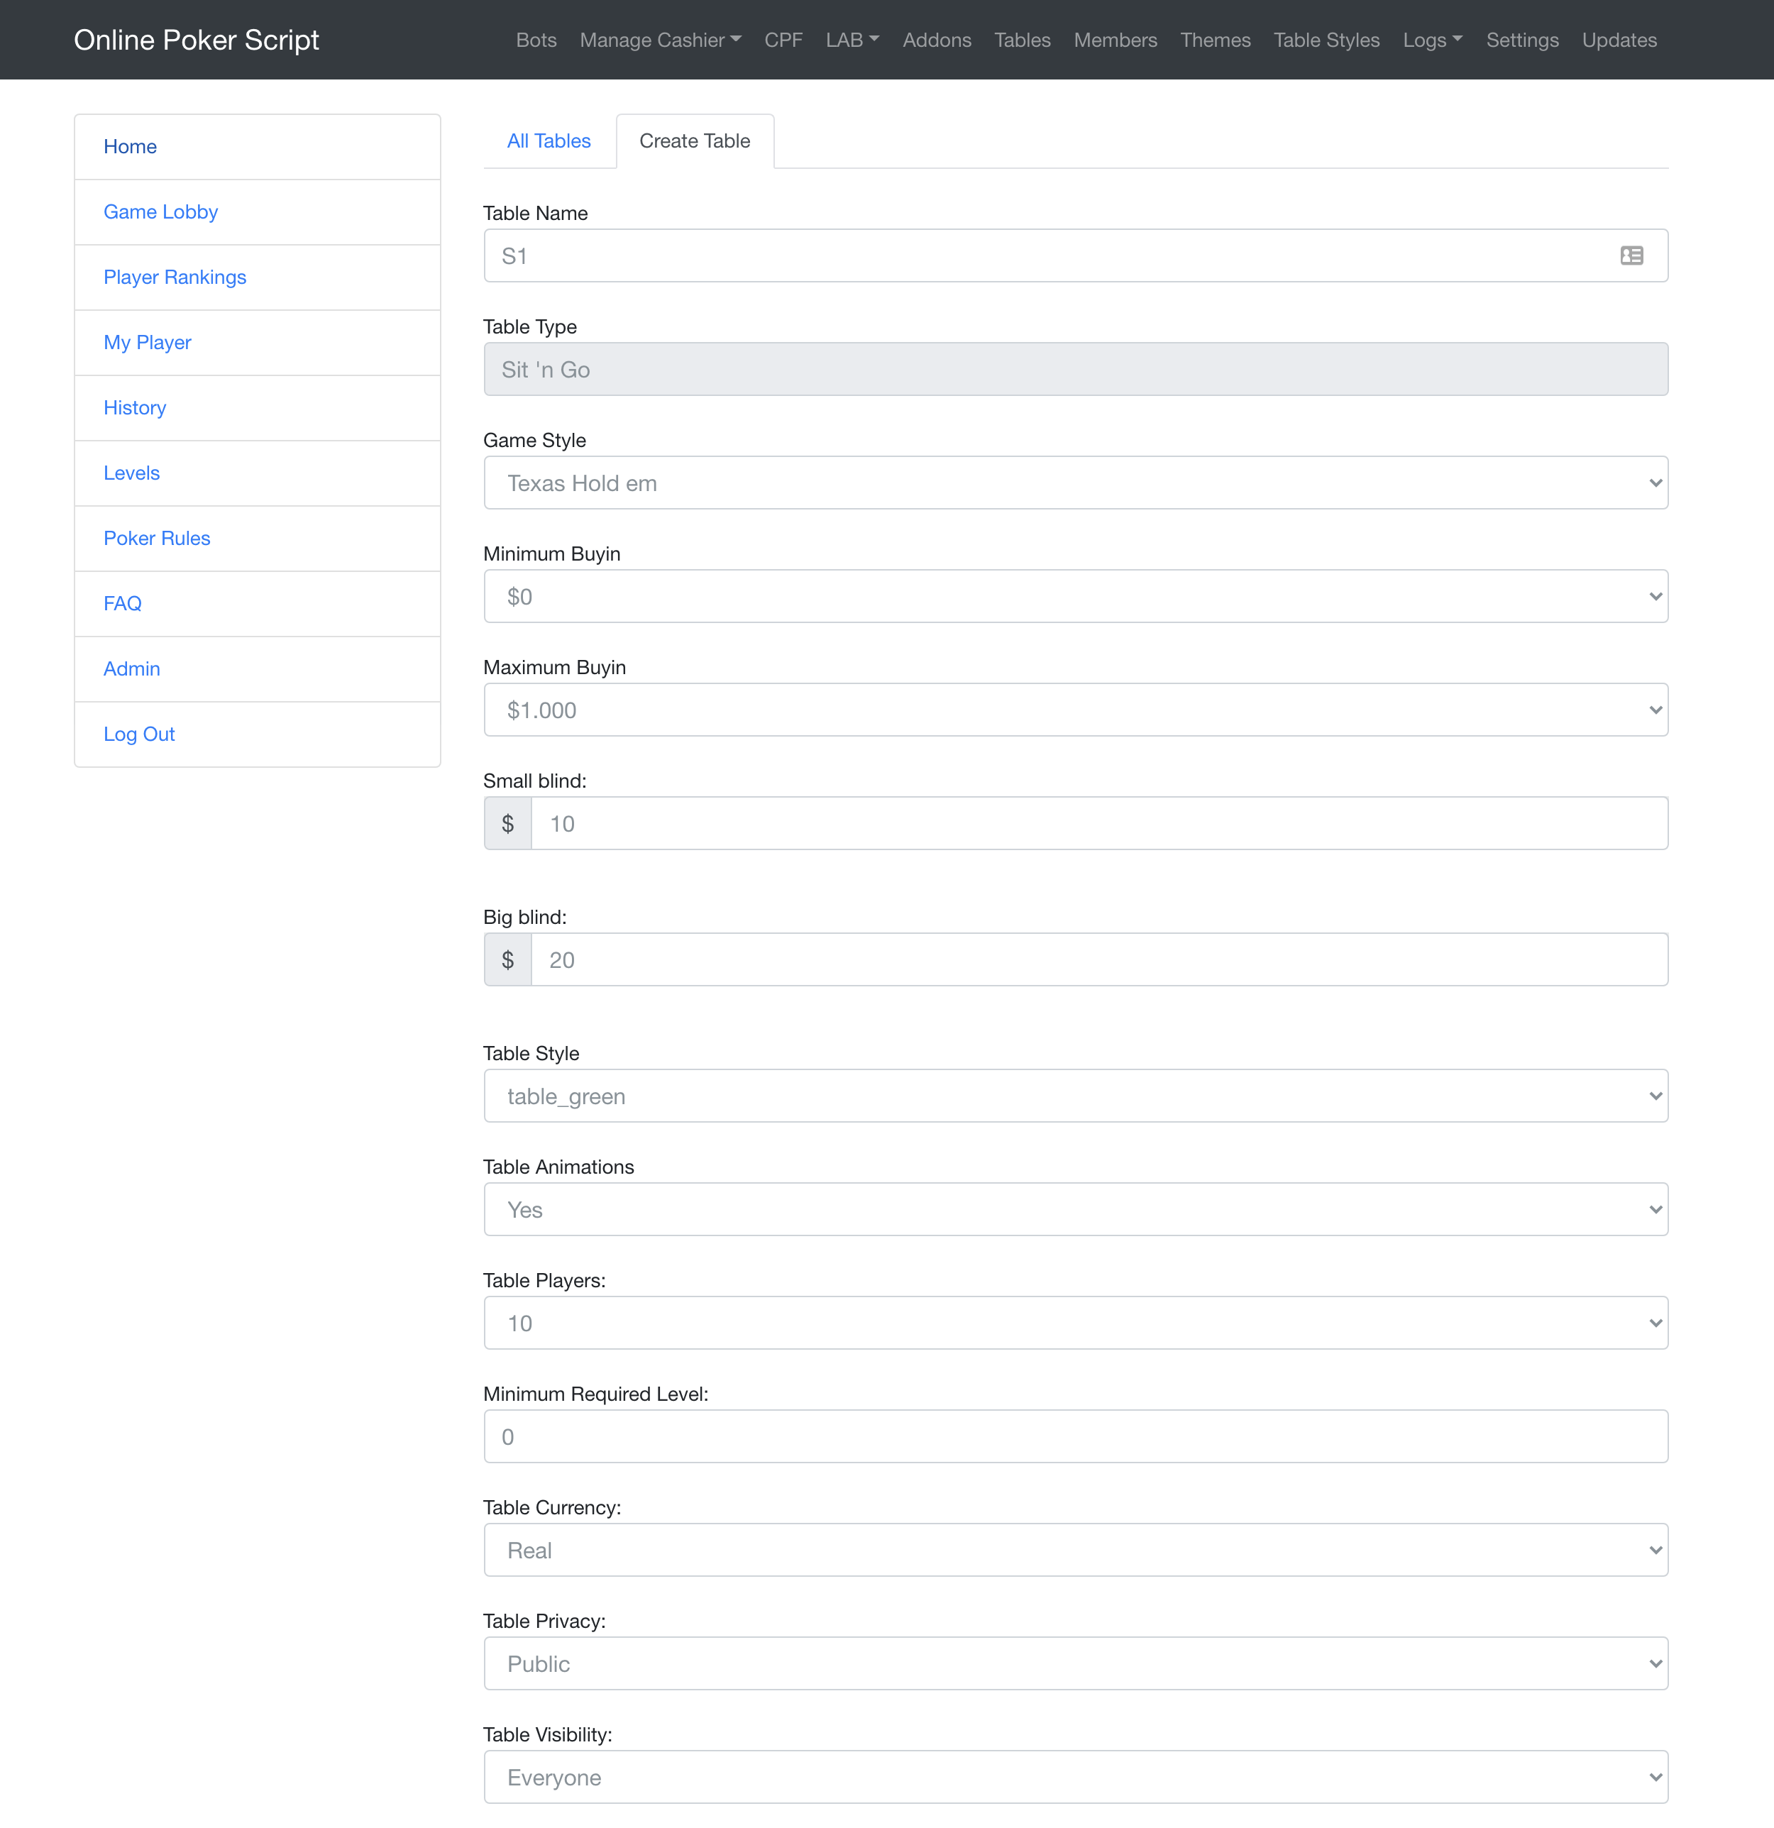This screenshot has height=1828, width=1774.
Task: Click the Game Lobby sidebar link
Action: pos(160,211)
